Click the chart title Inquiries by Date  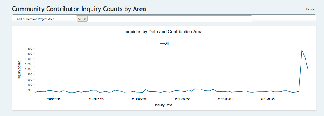coord(163,32)
